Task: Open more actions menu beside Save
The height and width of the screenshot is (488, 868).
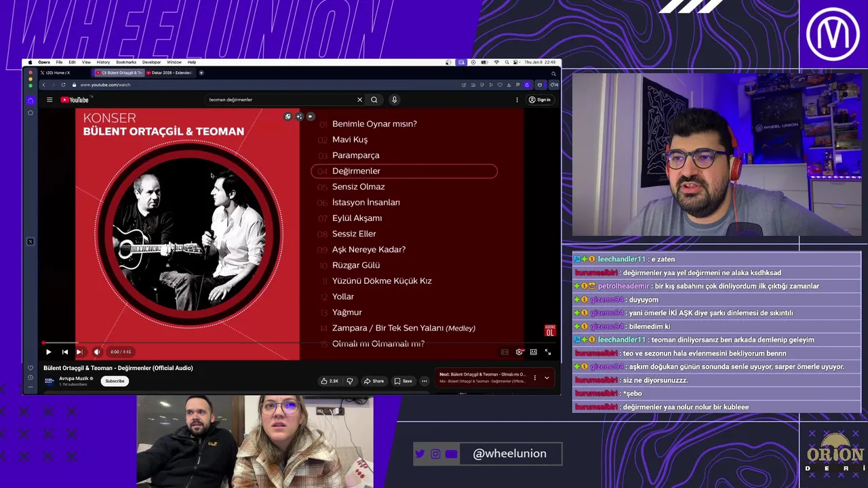Action: [x=425, y=381]
